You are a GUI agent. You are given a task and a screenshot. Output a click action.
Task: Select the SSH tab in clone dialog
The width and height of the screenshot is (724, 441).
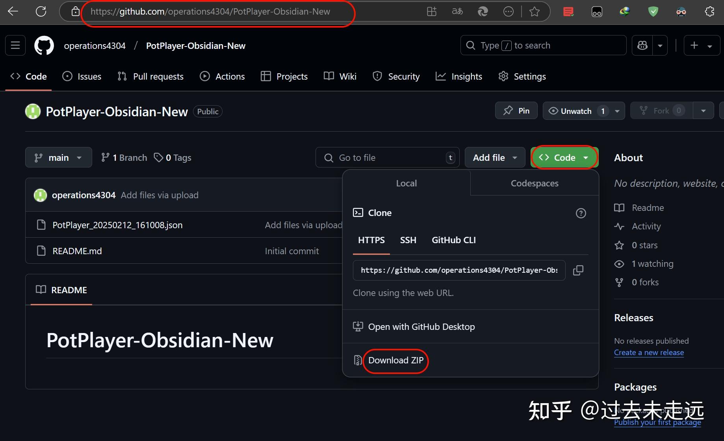pos(408,240)
